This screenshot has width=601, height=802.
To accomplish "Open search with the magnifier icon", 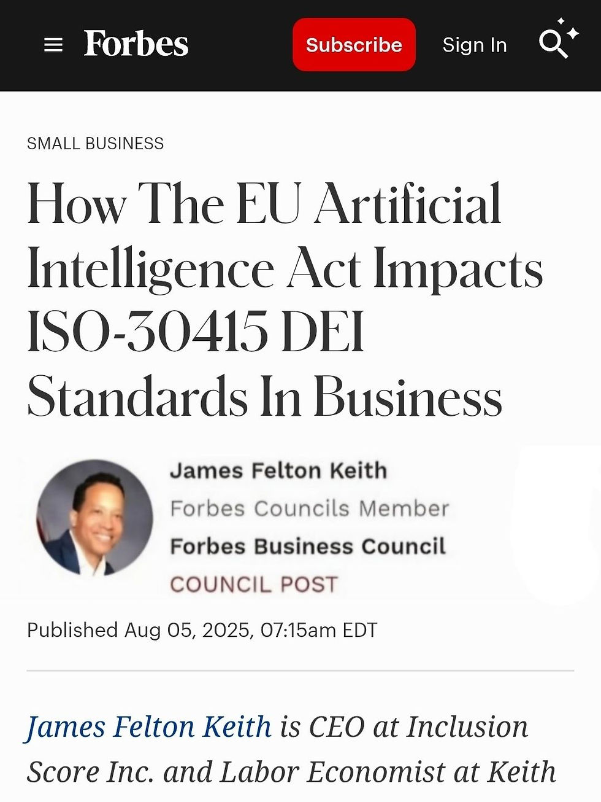I will 552,45.
